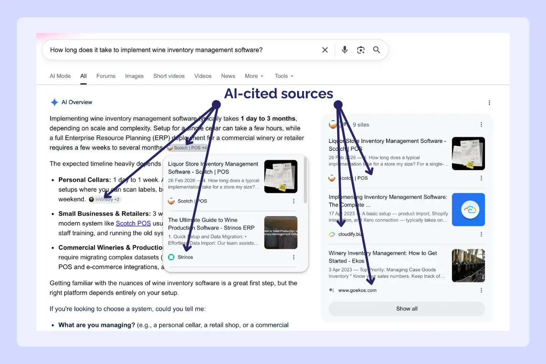Viewport: 546px width, 364px height.
Task: Expand the Tools dropdown
Action: pos(284,76)
